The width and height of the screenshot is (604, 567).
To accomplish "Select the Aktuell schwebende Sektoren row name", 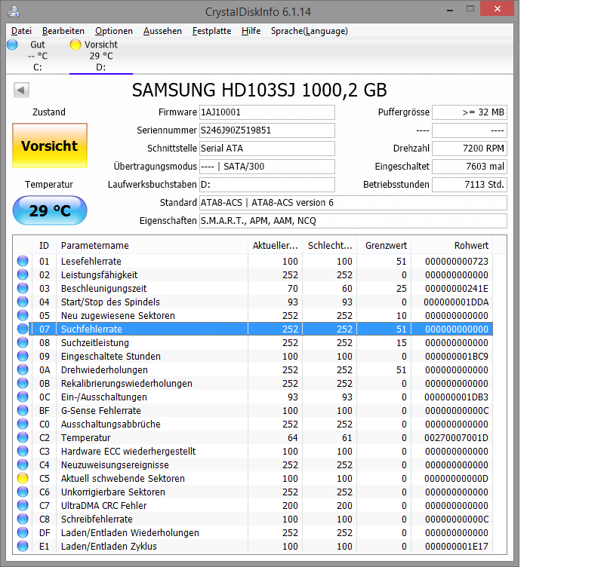I will click(123, 479).
